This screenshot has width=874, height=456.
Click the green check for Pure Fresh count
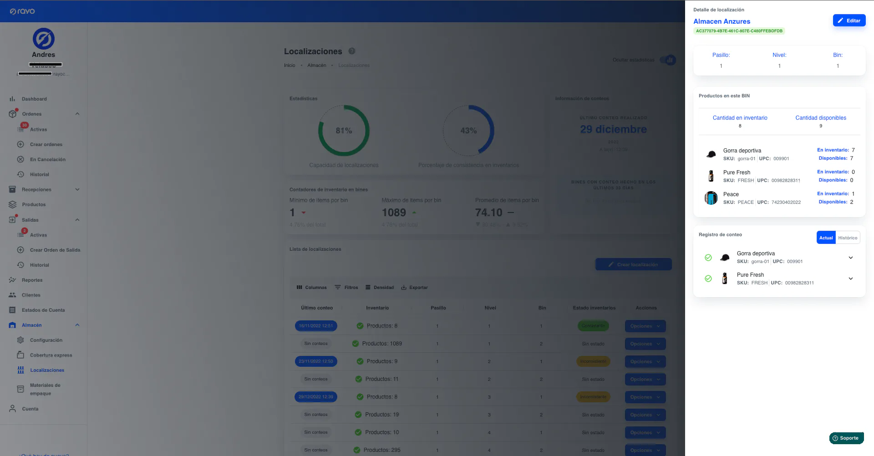708,279
